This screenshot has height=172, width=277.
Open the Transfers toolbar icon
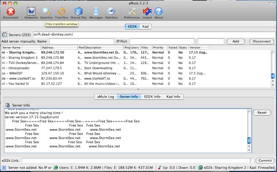click(x=61, y=11)
